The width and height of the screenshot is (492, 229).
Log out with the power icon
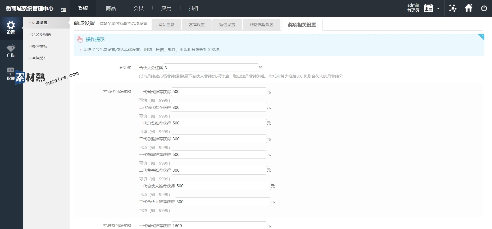(484, 8)
